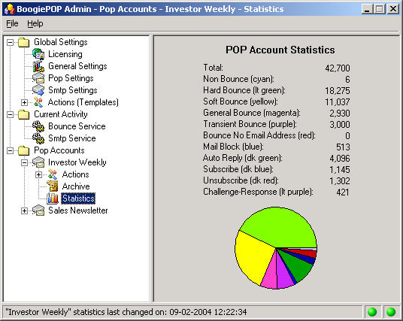403x321 pixels.
Task: Open the Archive icon under Investor Weekly
Action: pos(53,186)
